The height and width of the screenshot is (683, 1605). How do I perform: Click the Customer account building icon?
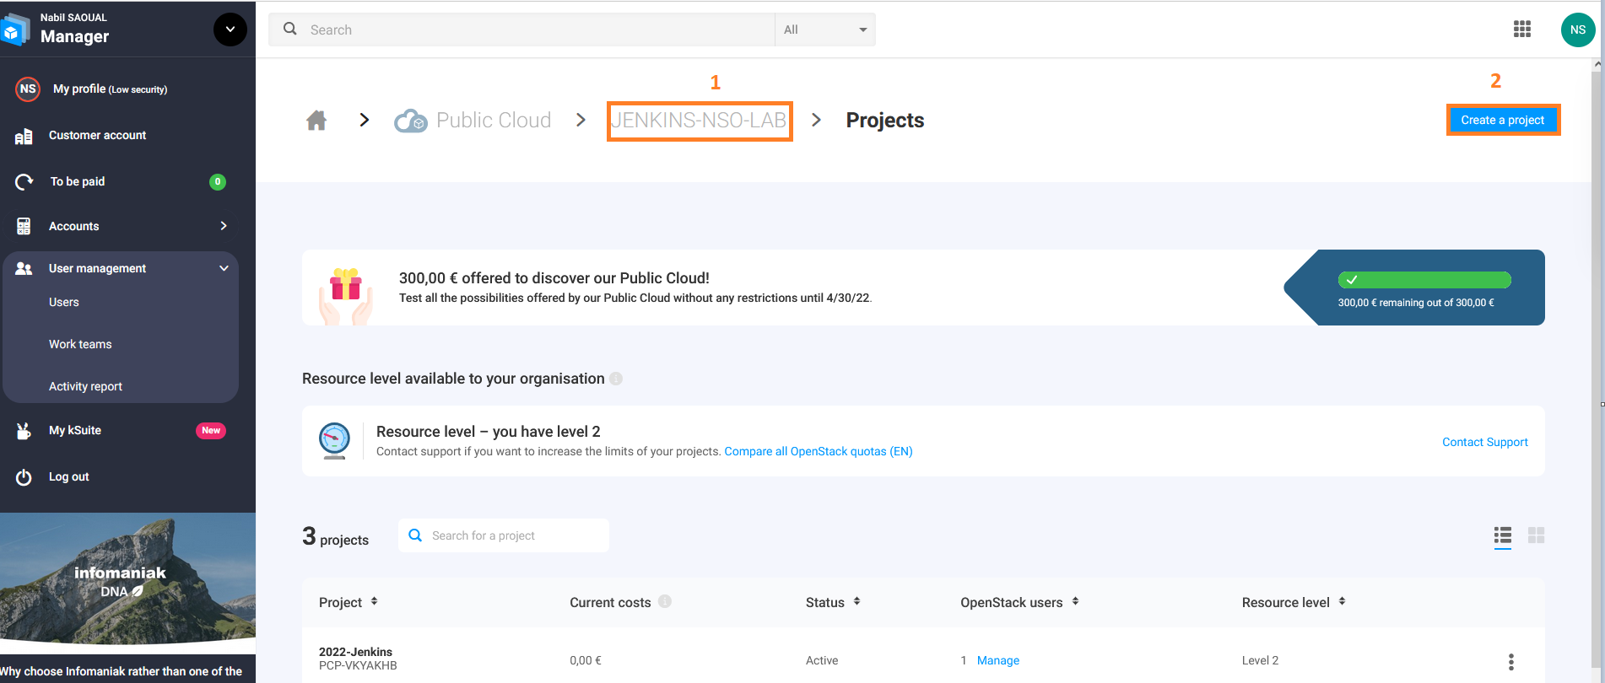point(24,136)
